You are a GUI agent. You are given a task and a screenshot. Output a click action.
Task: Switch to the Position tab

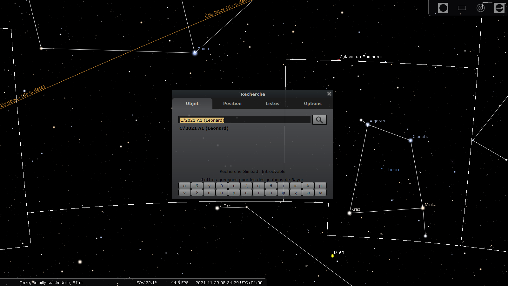click(232, 103)
